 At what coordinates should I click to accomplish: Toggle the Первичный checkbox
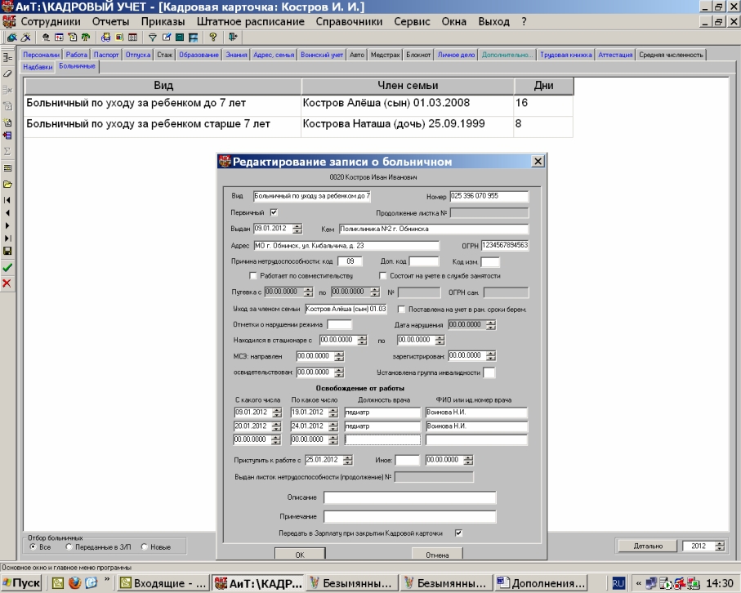click(274, 212)
